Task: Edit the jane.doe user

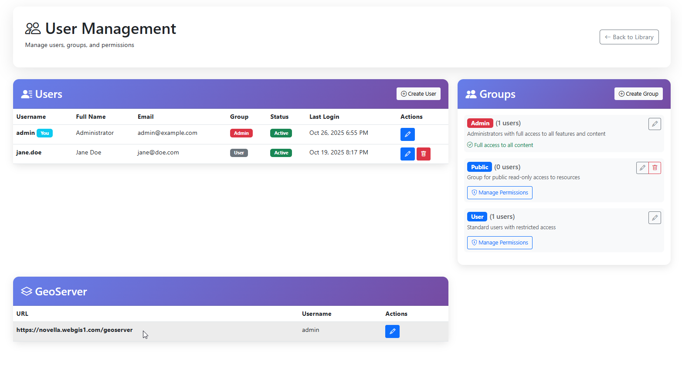Action: point(407,154)
